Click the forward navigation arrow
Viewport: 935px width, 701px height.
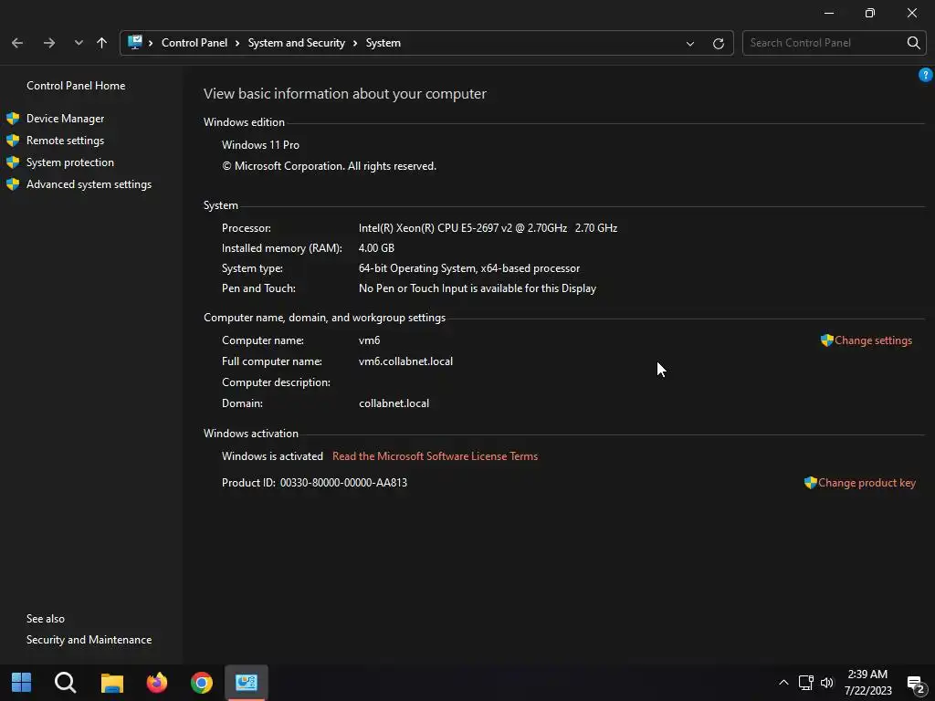49,43
